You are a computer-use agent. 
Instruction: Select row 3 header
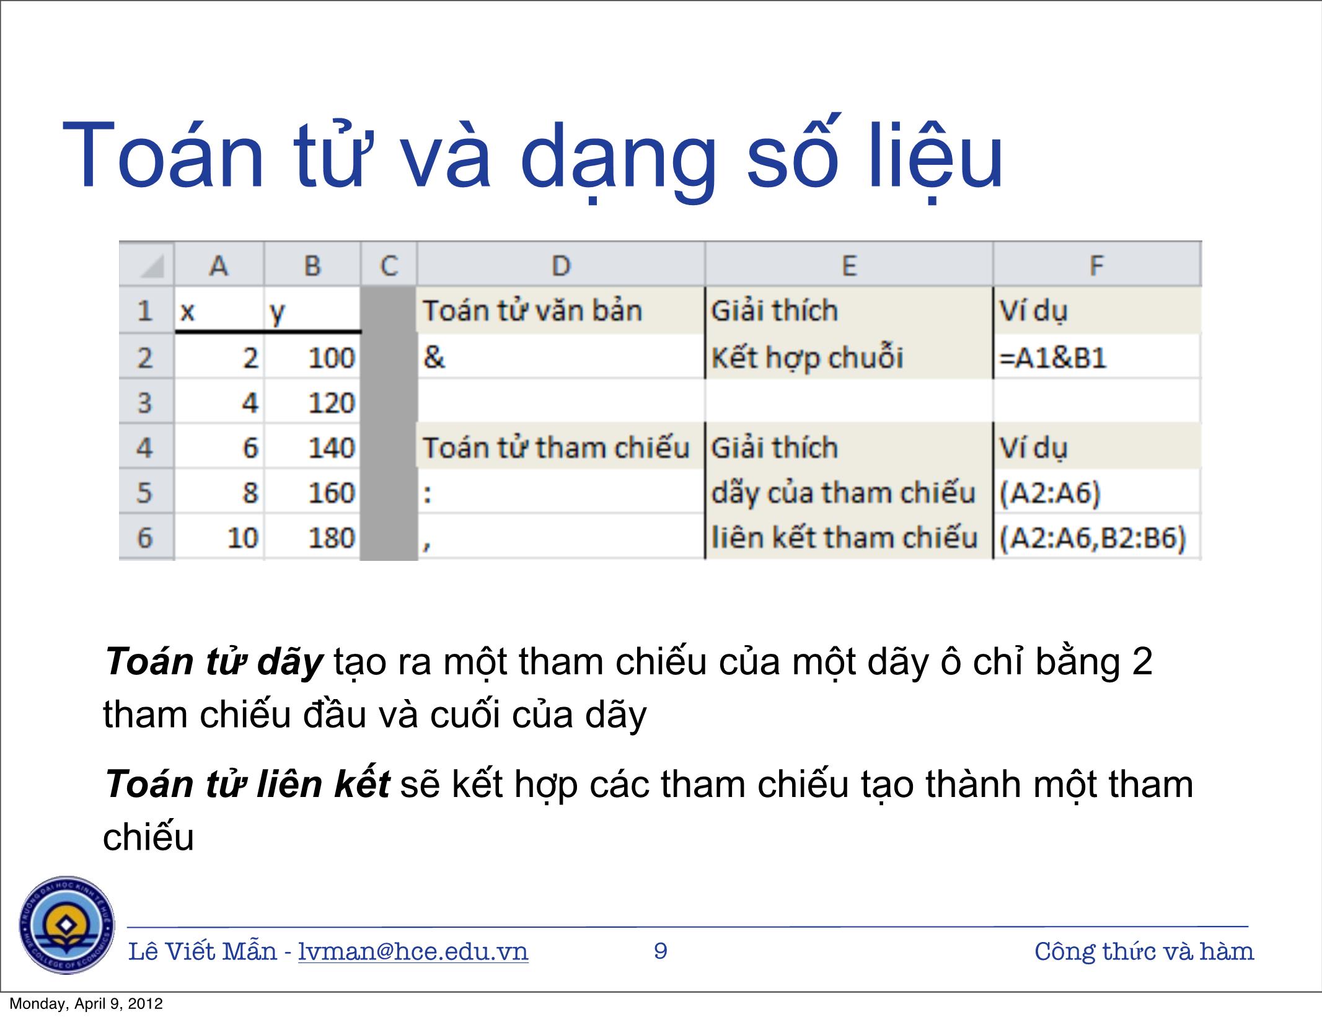tap(146, 402)
